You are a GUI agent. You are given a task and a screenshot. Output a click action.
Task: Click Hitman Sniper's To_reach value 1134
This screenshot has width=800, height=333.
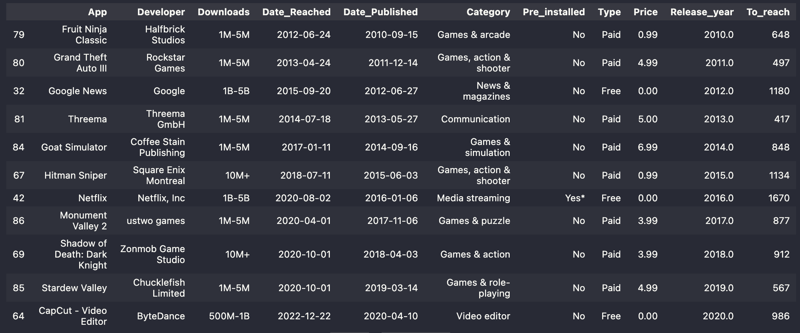[x=779, y=175]
